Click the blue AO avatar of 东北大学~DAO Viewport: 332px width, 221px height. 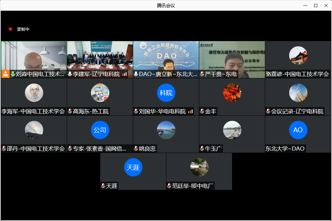click(x=298, y=130)
